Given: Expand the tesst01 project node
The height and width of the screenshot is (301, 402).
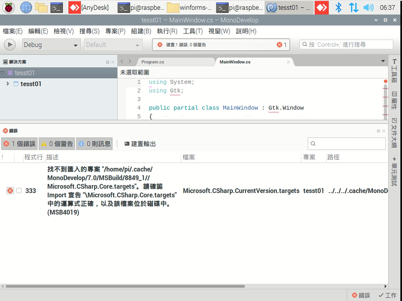Looking at the screenshot, I should point(8,83).
